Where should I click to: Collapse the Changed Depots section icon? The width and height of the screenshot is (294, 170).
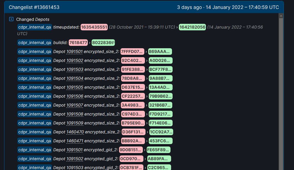coord(11,19)
